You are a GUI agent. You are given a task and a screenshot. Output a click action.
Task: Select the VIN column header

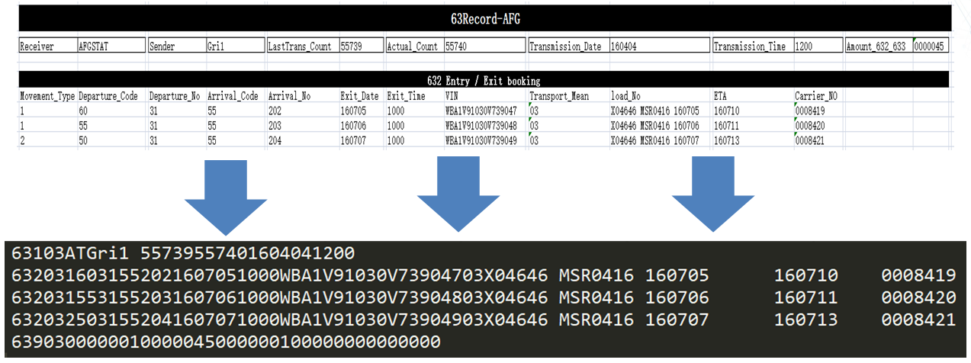pyautogui.click(x=486, y=96)
